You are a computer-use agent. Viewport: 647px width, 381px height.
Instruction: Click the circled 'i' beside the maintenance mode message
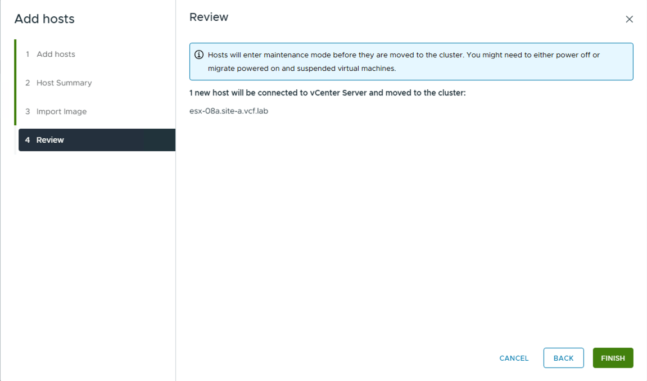pyautogui.click(x=198, y=55)
